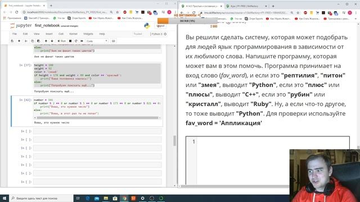Insert a cell below with the plus icon

[x=19, y=41]
